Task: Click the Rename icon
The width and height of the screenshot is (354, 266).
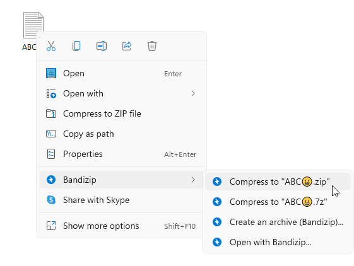Action: click(102, 46)
